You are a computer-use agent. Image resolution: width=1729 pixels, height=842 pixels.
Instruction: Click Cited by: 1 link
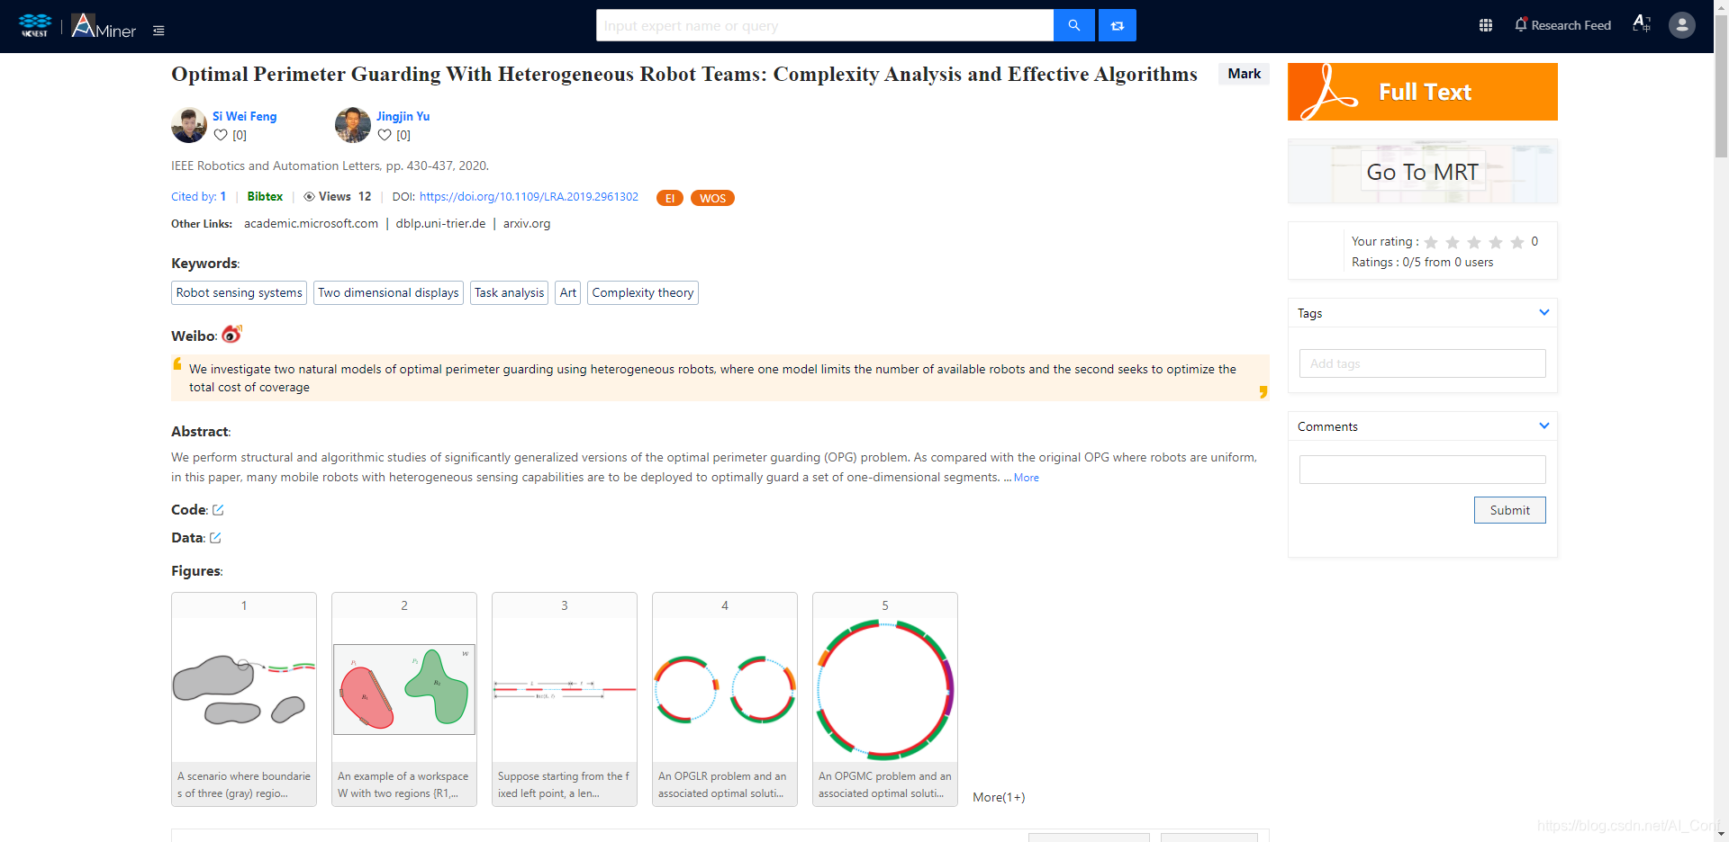click(x=199, y=196)
